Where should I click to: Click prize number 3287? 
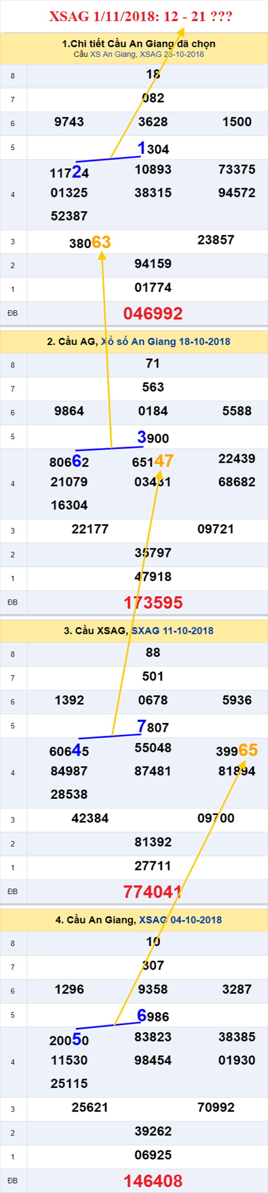pyautogui.click(x=237, y=990)
